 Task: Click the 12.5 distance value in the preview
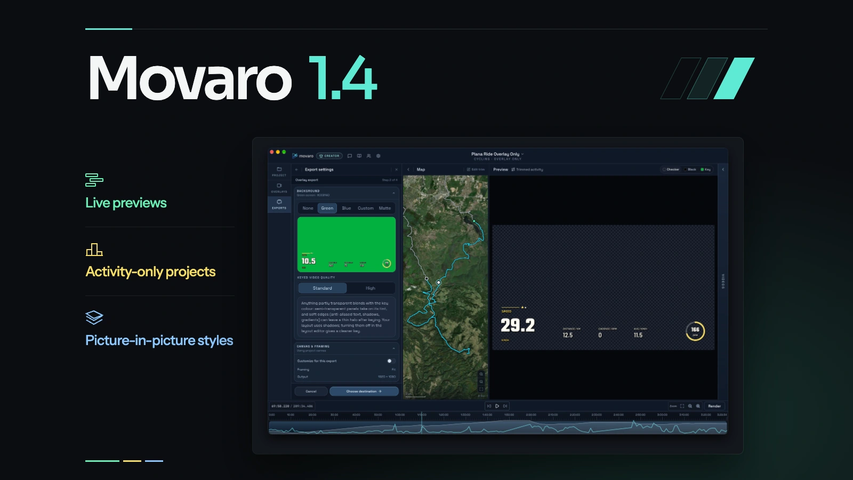tap(568, 335)
